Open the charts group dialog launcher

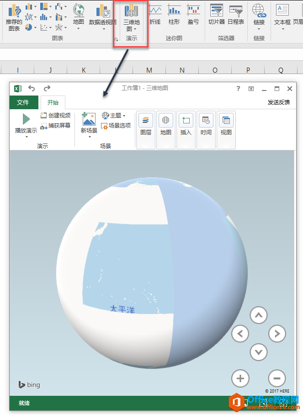(116, 40)
